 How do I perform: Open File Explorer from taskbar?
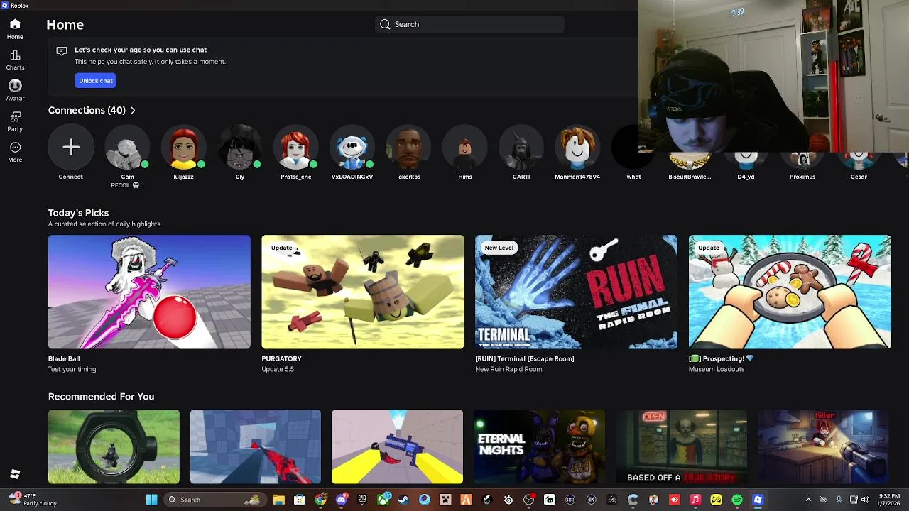pyautogui.click(x=278, y=500)
